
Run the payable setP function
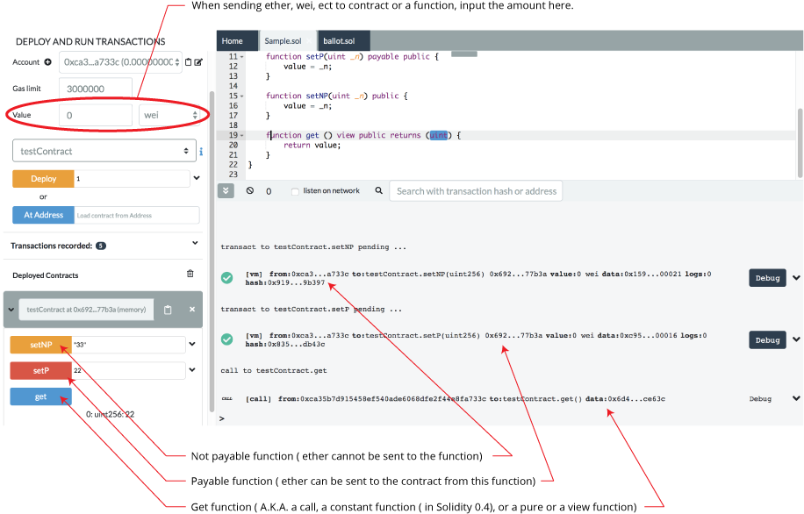tap(41, 370)
